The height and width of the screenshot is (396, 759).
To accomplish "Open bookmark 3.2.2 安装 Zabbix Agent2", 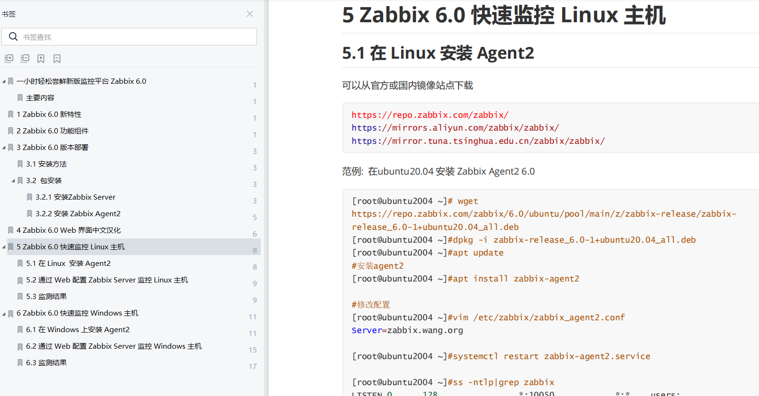I will 78,214.
